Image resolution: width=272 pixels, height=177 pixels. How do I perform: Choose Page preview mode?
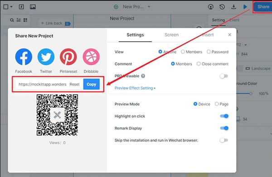click(x=217, y=104)
